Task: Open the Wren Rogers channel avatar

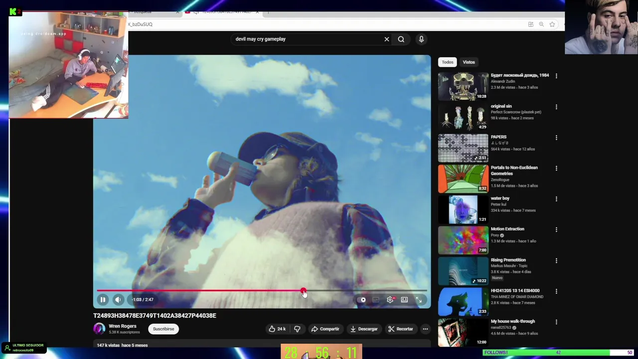Action: [99, 329]
